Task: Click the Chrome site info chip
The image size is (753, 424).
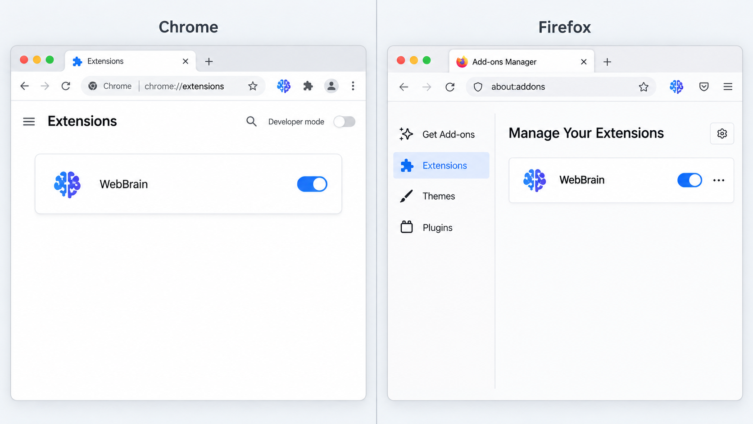Action: pyautogui.click(x=110, y=86)
